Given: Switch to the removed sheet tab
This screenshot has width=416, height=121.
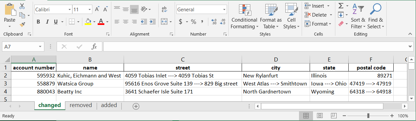Looking at the screenshot, I should (x=81, y=105).
